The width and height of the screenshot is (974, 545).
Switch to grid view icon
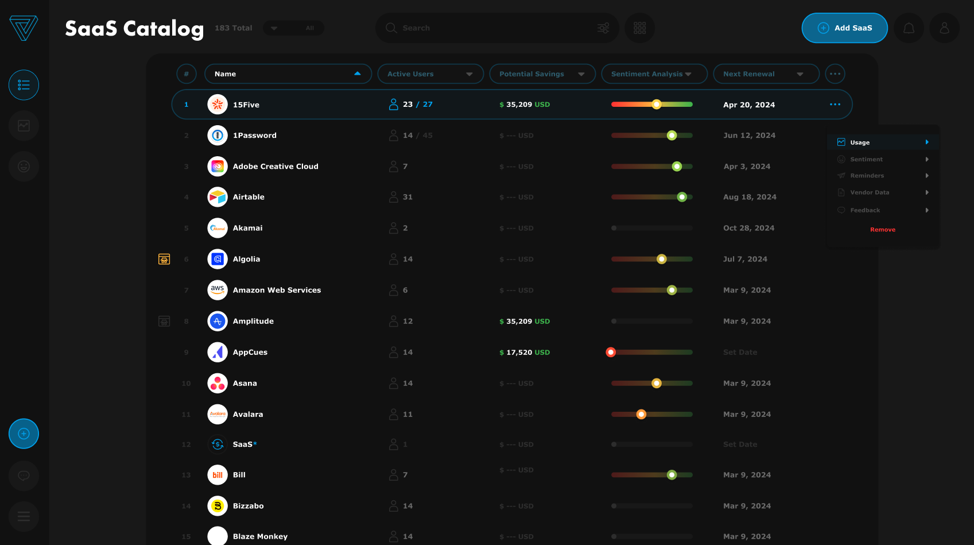point(639,28)
